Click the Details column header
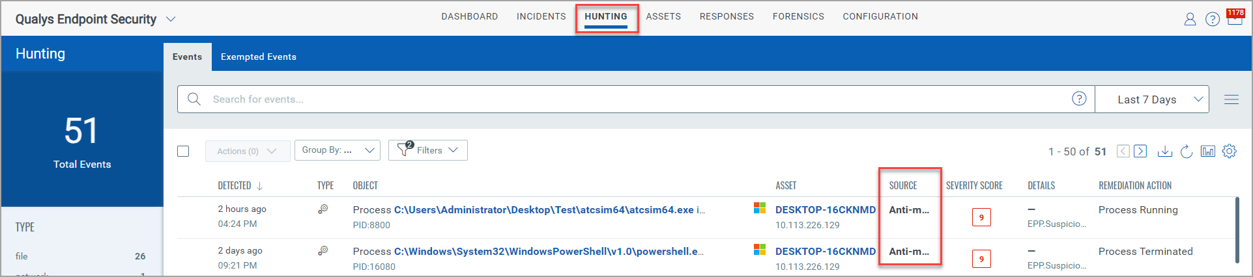 [1041, 185]
